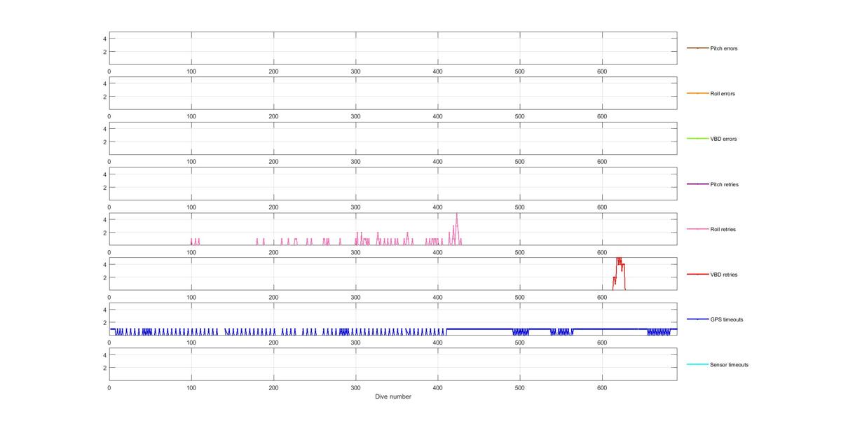
Task: Click the 200 tick under the Roll errors plot
Action: pyautogui.click(x=273, y=116)
